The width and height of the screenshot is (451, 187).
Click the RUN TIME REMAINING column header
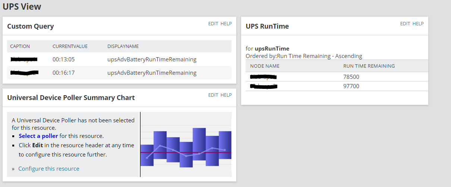(x=369, y=66)
